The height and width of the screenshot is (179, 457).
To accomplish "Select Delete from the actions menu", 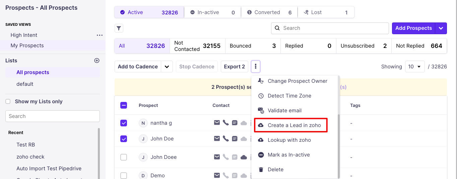I will coord(294,170).
